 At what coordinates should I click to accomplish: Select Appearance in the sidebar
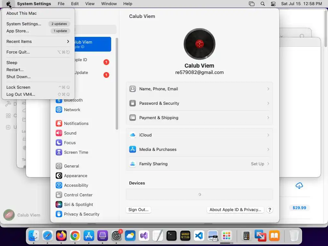coord(83,176)
